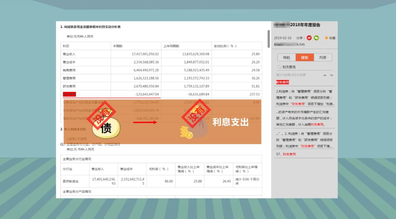Select 管理费用 row label
Viewport: 396px width, 219px height.
69,78
